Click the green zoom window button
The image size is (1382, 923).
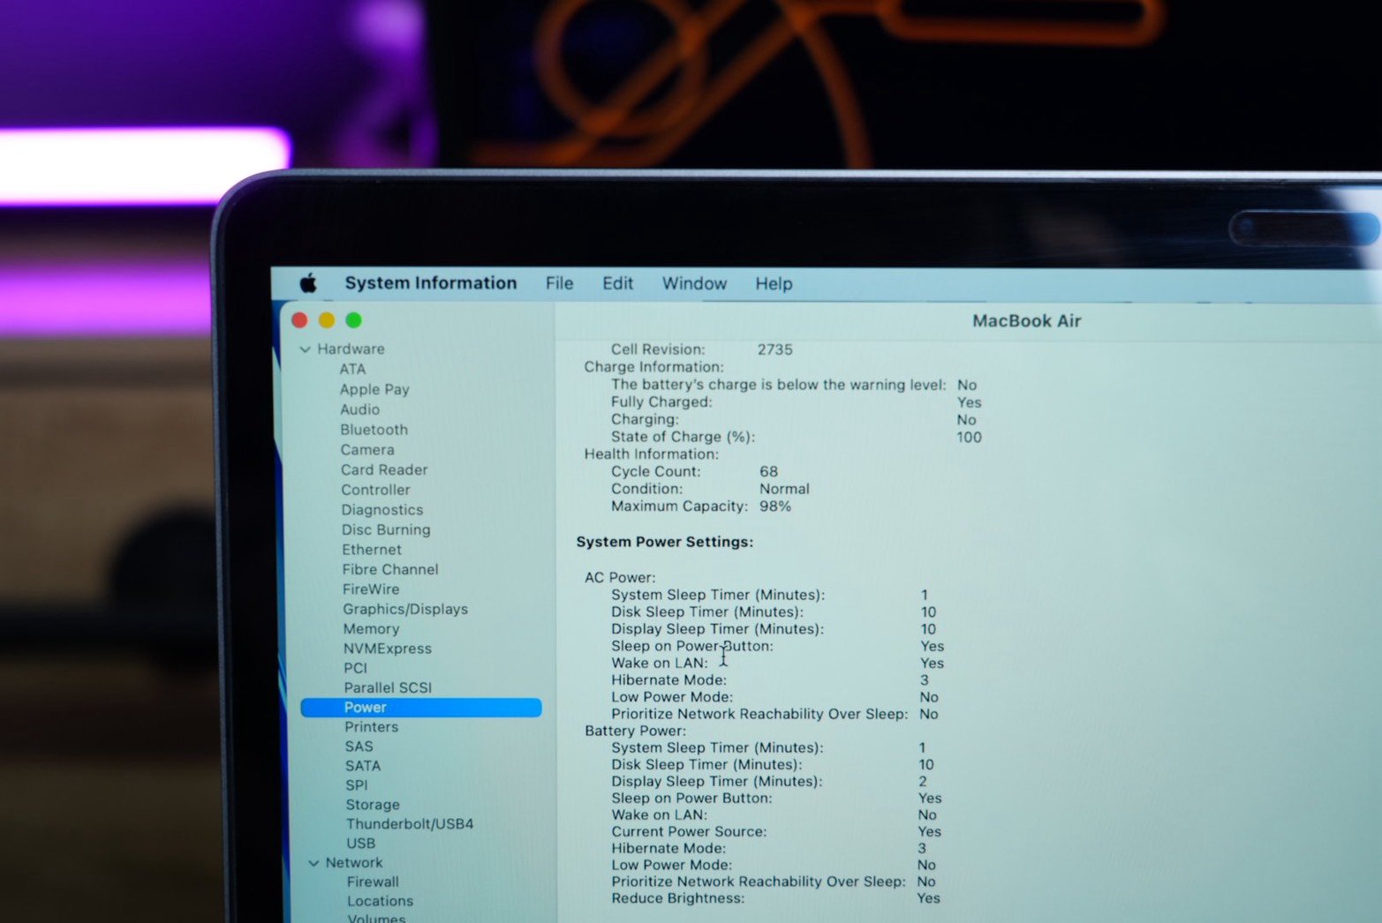(354, 320)
